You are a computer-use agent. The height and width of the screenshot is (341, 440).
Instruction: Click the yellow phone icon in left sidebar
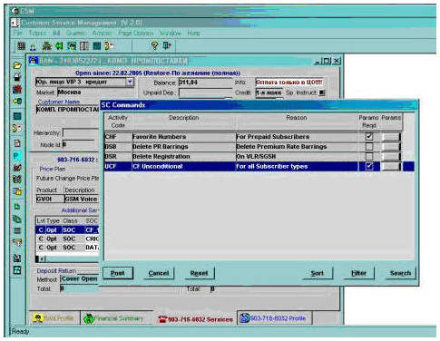click(17, 128)
